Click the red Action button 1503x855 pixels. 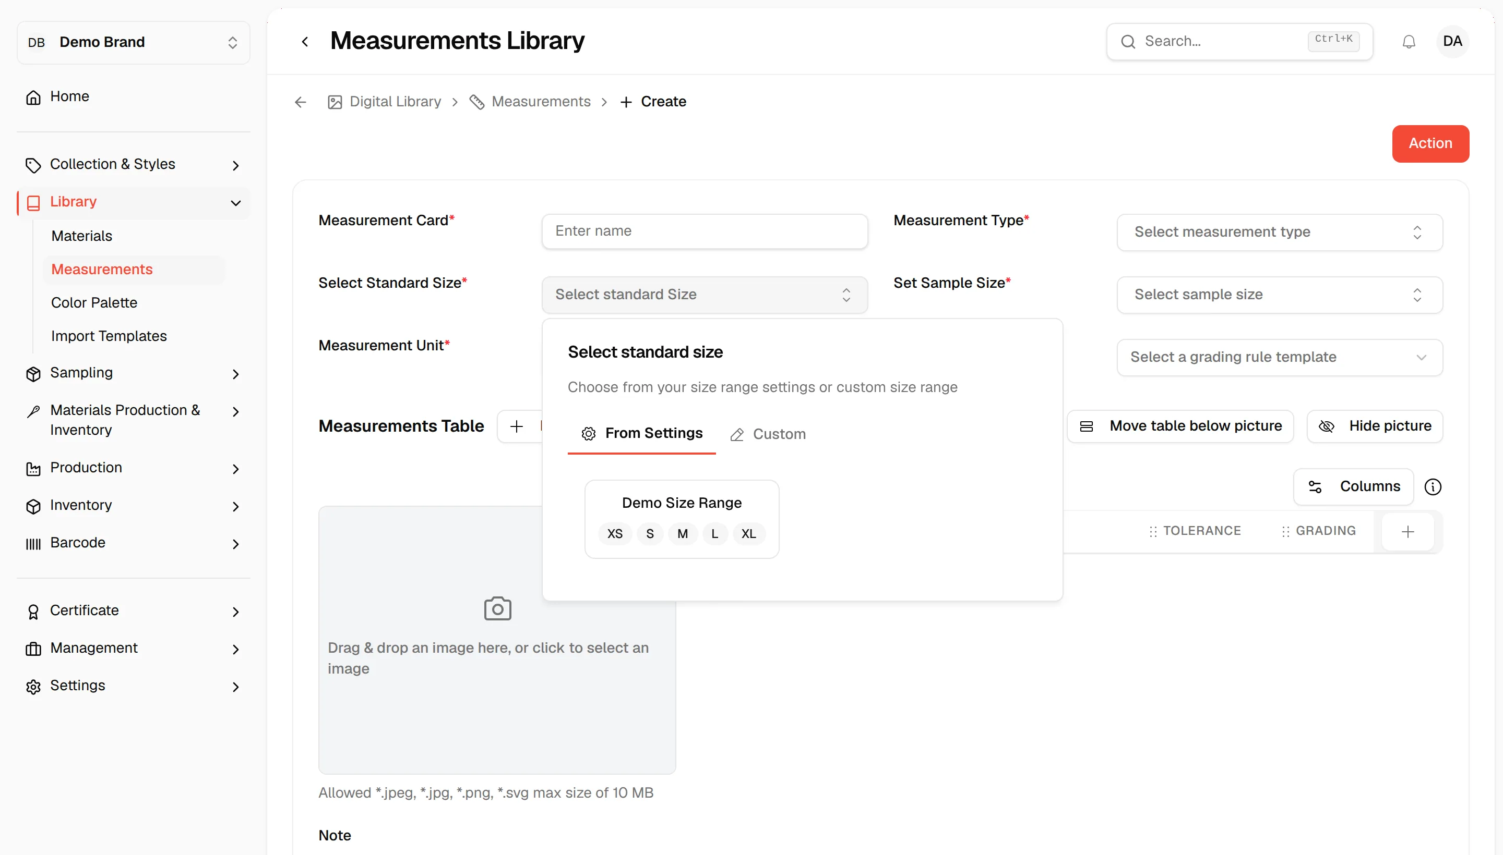click(x=1430, y=144)
